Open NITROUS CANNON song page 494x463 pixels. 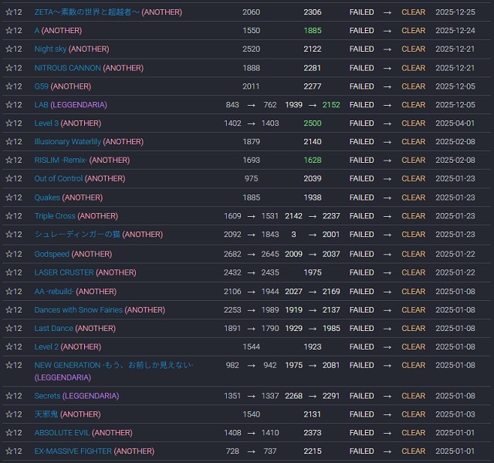pos(67,68)
